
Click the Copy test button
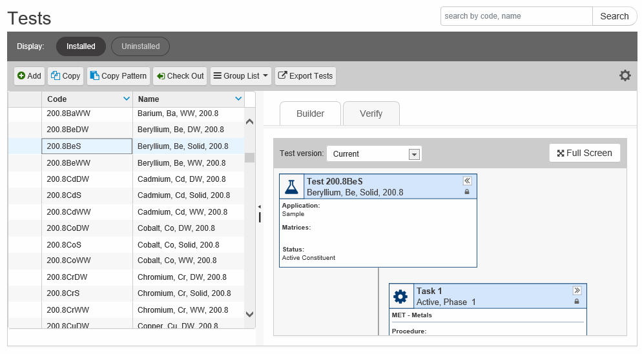[66, 76]
